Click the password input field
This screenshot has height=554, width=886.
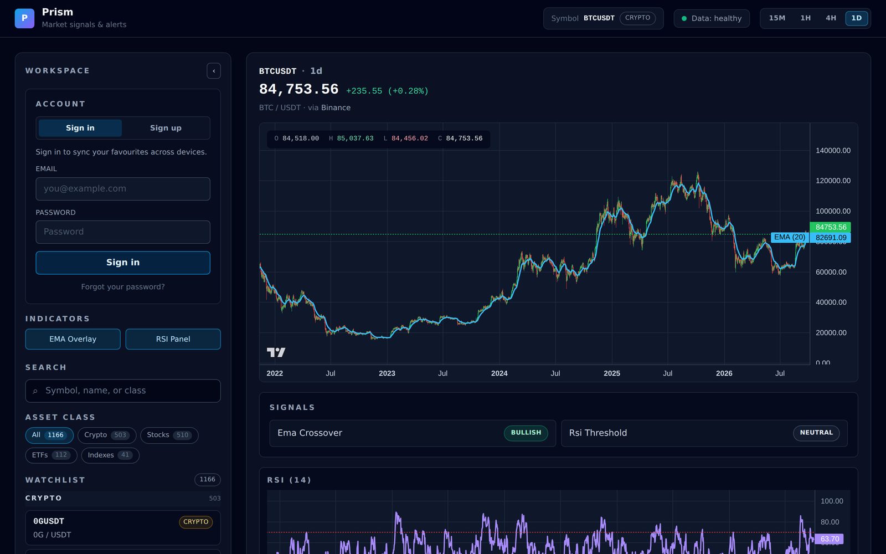tap(123, 232)
